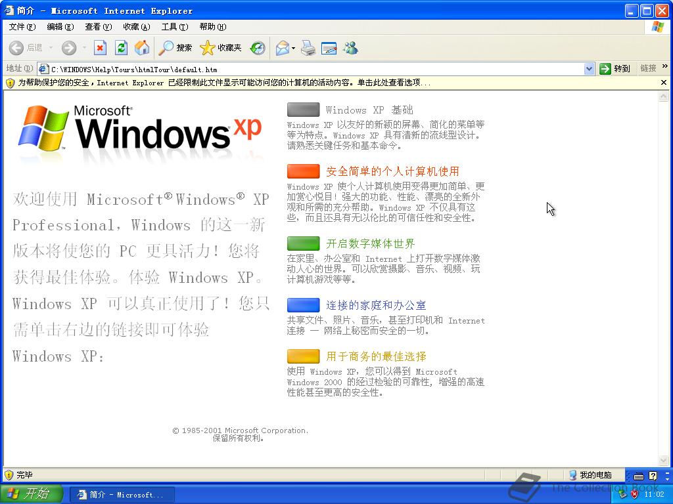This screenshot has height=504, width=673.
Task: Click the blue home and office block
Action: coord(304,304)
